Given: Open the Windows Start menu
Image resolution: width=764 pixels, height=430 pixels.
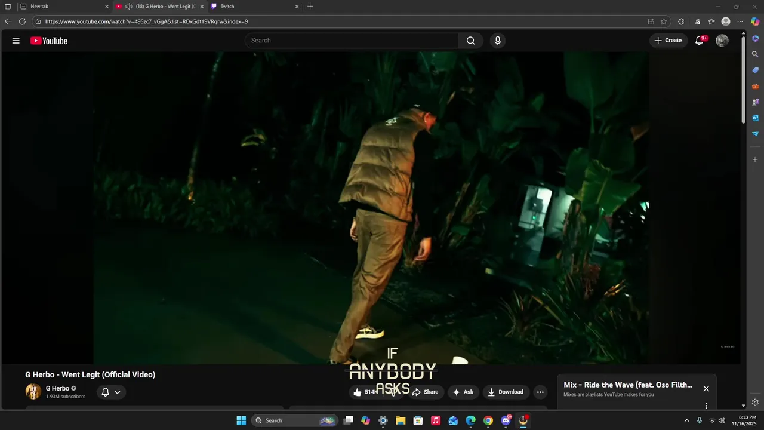Looking at the screenshot, I should tap(241, 420).
